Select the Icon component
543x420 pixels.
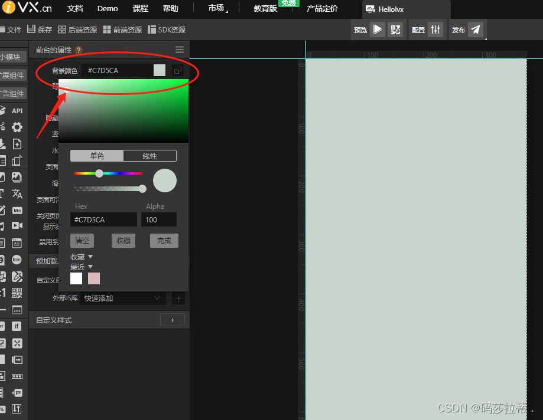pos(17,260)
